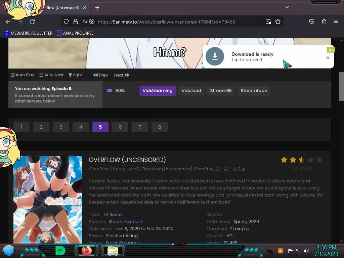Screen dimensions: 344x258
Task: Open a new browser tab
Action: click(97, 8)
